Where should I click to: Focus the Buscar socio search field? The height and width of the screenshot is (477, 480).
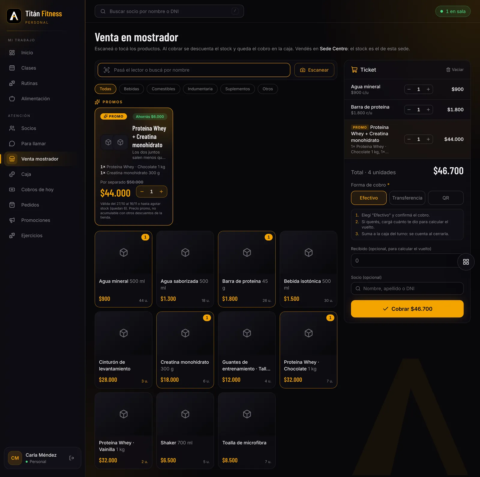[169, 11]
